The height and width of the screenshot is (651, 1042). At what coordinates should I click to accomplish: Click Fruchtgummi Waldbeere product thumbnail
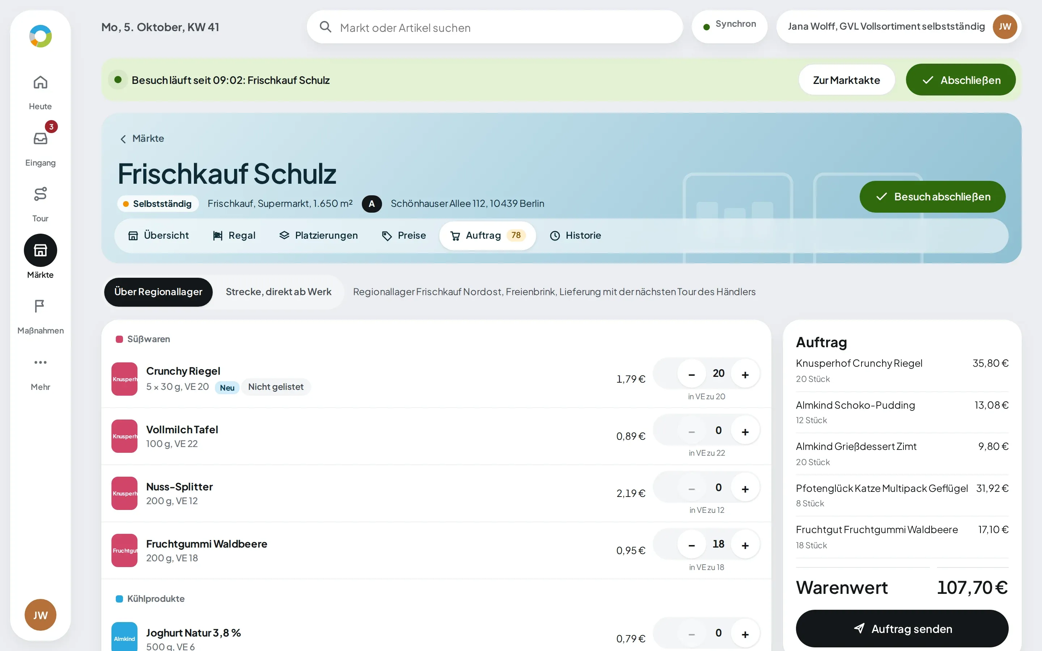coord(124,550)
